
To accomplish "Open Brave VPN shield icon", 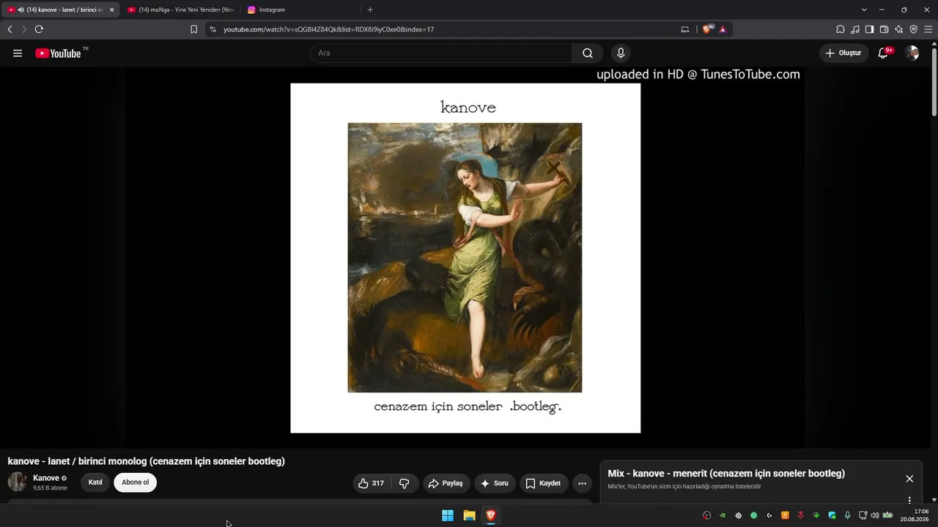I will point(913,29).
